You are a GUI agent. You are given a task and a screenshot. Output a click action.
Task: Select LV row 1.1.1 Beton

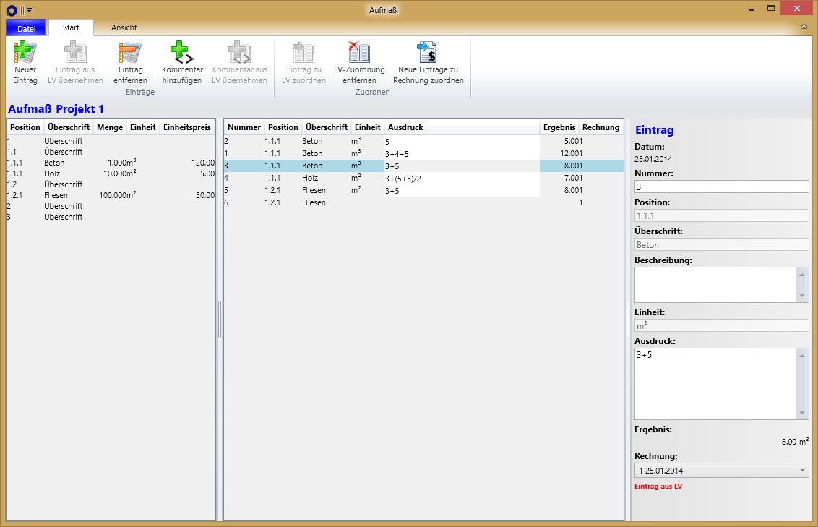(x=111, y=163)
